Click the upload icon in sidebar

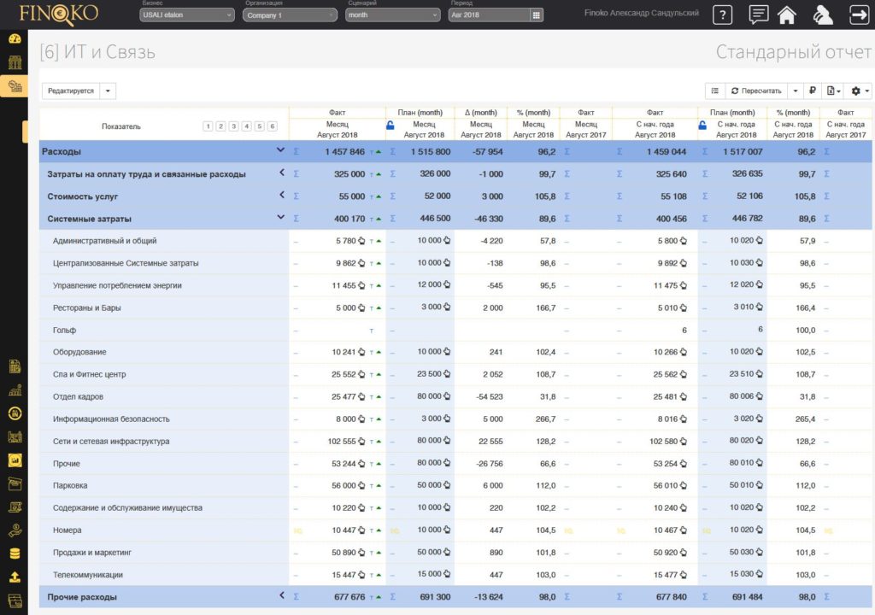pyautogui.click(x=15, y=577)
